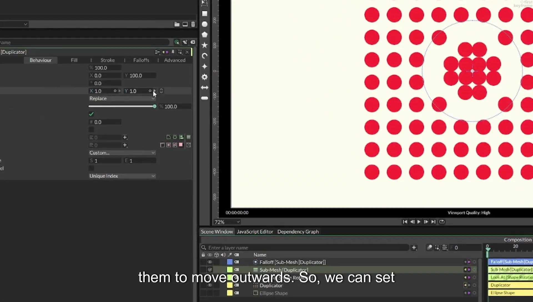Open the 72% viewport zoom dropdown
This screenshot has height=302, width=533.
227,222
